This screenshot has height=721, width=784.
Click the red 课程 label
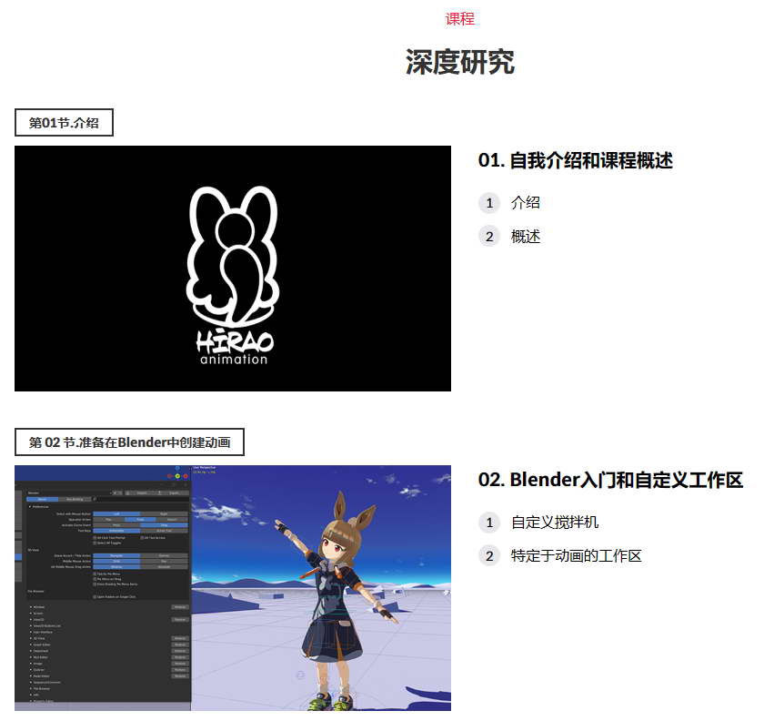click(x=459, y=19)
